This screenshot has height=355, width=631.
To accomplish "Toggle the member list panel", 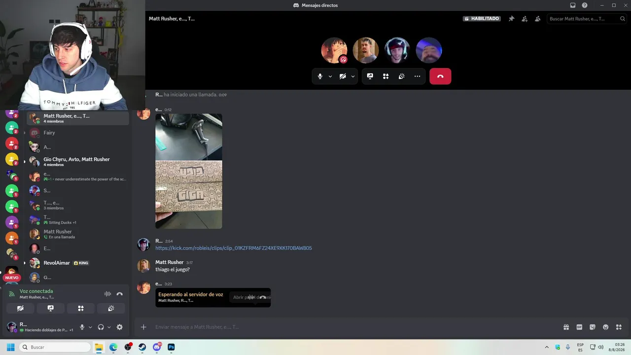I will coord(538,19).
